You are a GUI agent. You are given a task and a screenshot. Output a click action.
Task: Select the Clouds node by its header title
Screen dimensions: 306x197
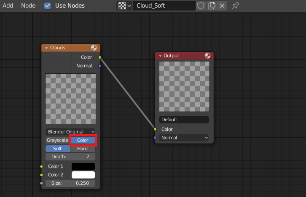(x=58, y=48)
